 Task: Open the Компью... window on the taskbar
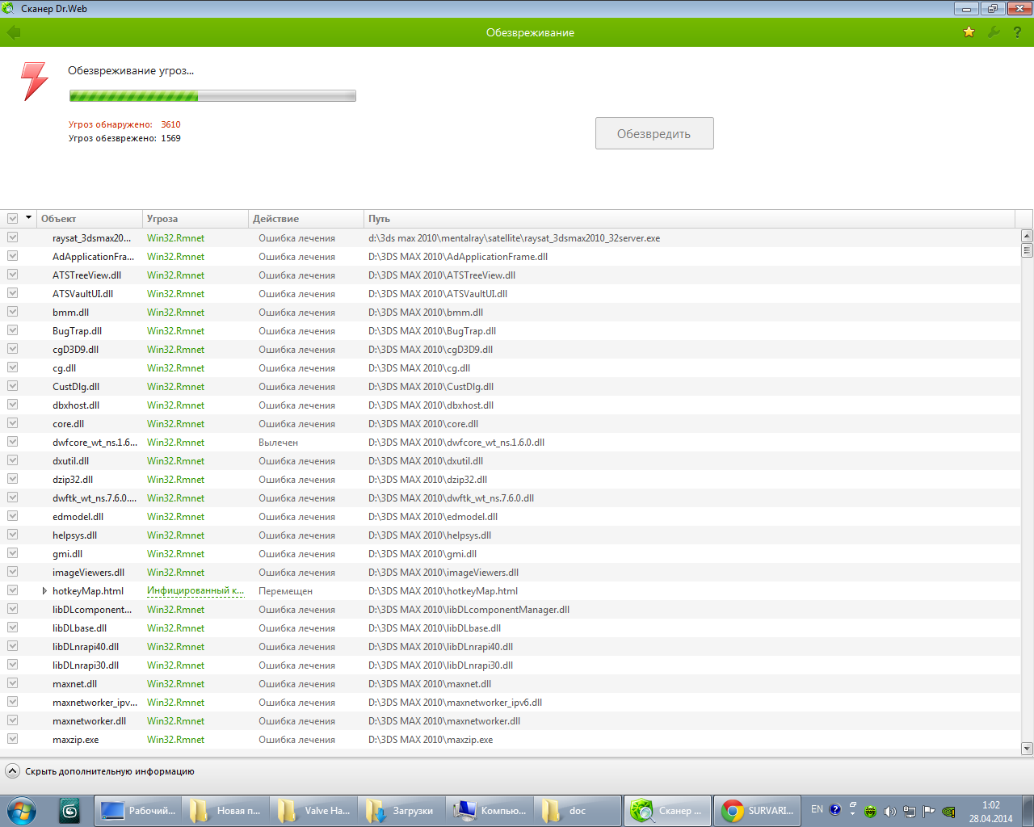pyautogui.click(x=490, y=811)
